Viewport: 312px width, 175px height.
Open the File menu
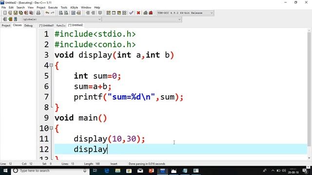(3, 8)
